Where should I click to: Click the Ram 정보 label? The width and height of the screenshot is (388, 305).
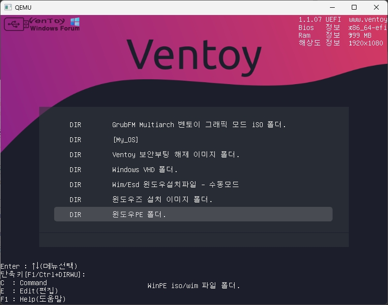pos(319,35)
